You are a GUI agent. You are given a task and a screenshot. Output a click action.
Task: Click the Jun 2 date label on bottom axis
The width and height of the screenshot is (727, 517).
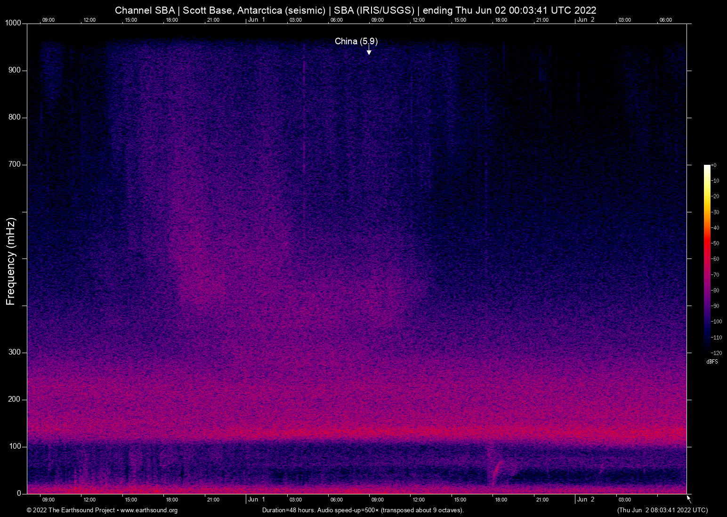(x=586, y=500)
